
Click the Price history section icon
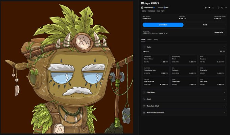(144, 92)
